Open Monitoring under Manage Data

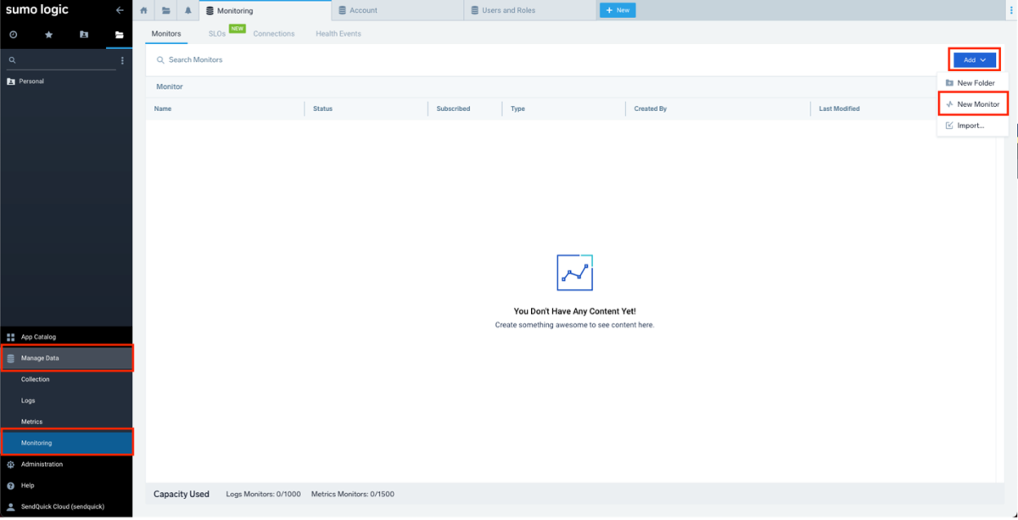click(66, 443)
